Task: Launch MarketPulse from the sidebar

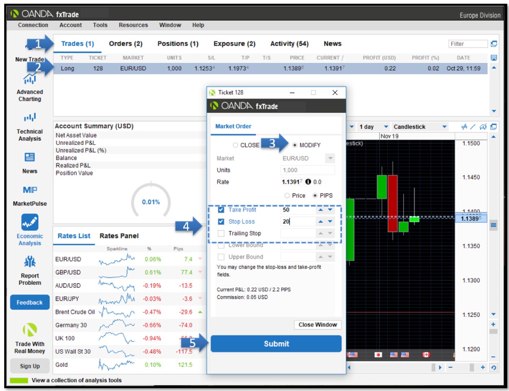Action: point(30,190)
